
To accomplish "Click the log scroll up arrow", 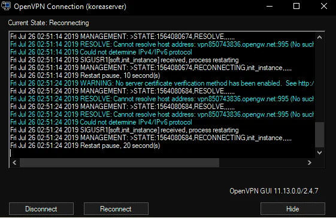I will pyautogui.click(x=319, y=37).
